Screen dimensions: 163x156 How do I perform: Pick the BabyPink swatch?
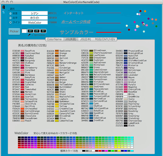pos(22,77)
